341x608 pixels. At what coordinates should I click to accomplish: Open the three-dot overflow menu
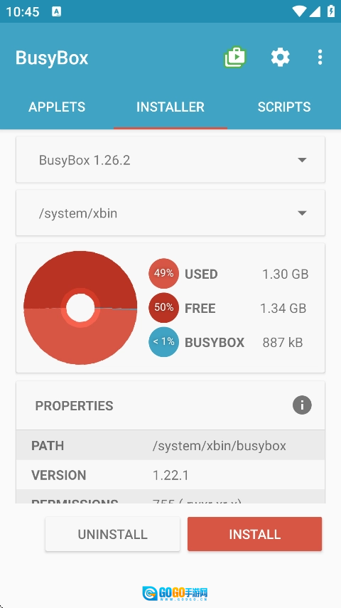320,58
